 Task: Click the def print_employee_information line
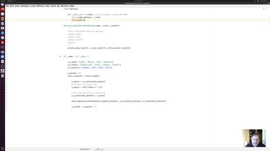pyautogui.click(x=92, y=26)
